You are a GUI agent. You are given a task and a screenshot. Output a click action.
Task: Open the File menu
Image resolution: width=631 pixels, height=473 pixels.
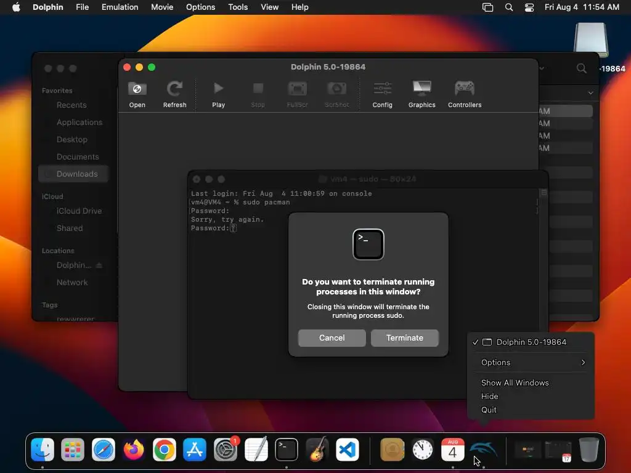point(82,7)
